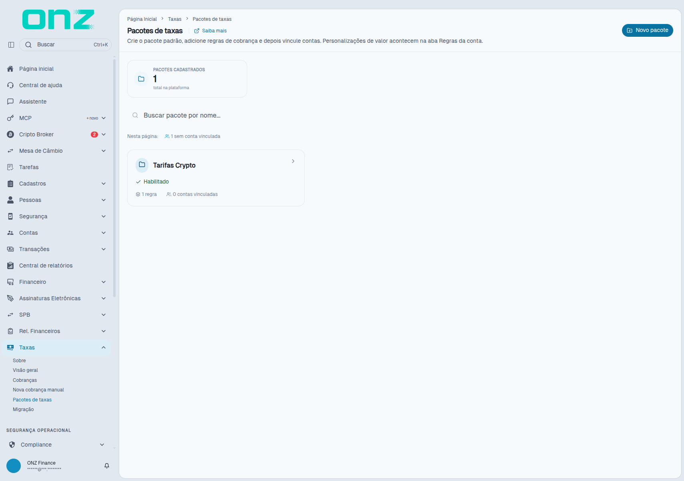Expand the Cripto Broker menu
Viewport: 684px width, 481px height.
pyautogui.click(x=104, y=134)
